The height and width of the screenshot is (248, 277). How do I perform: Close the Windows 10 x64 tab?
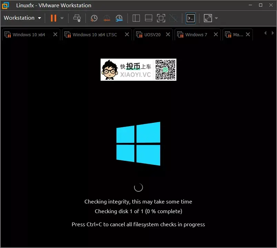pyautogui.click(x=55, y=34)
